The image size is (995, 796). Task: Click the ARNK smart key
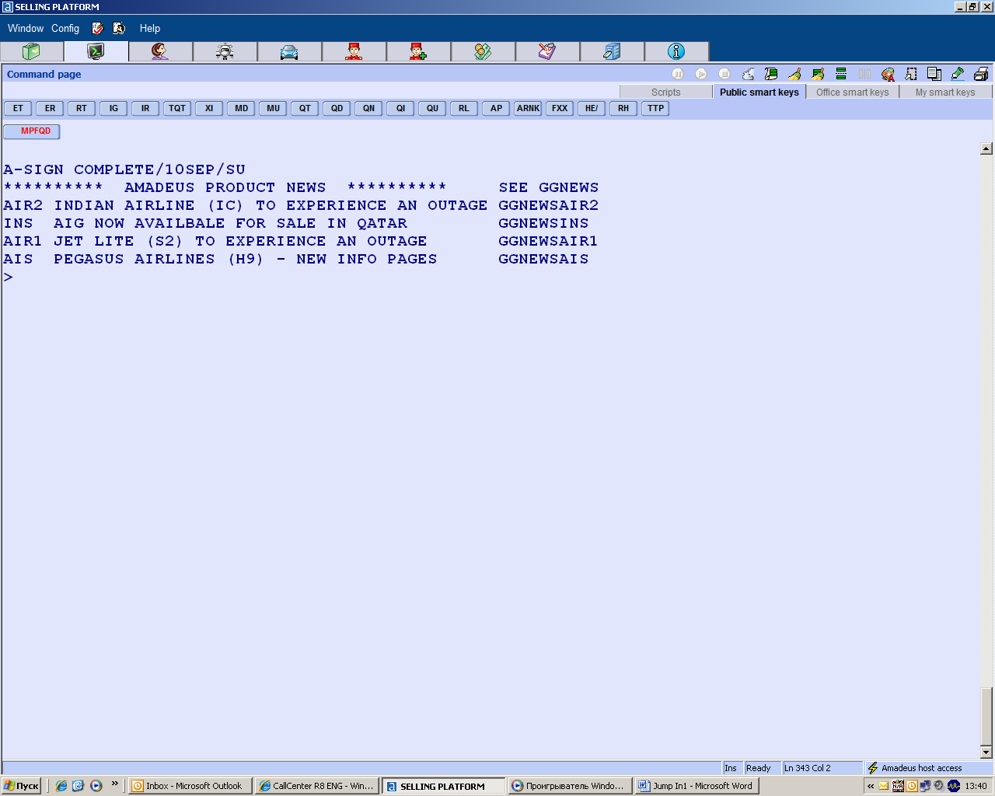528,109
